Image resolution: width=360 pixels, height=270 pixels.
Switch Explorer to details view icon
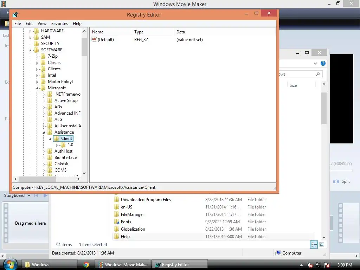coord(314,245)
